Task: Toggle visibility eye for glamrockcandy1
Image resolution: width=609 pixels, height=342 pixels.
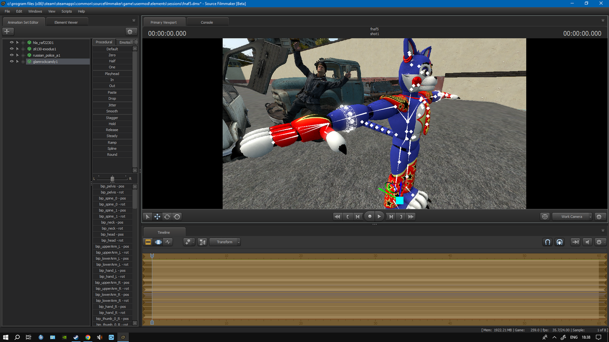Action: [x=11, y=61]
